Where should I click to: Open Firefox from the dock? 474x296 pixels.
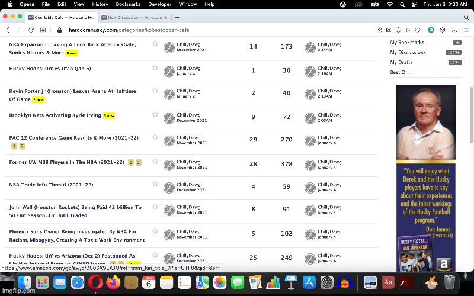click(x=113, y=283)
